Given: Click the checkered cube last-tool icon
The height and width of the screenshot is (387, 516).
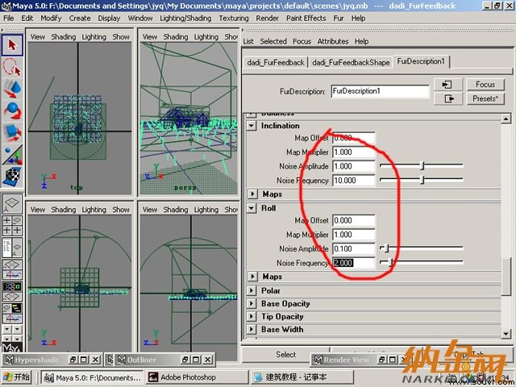Looking at the screenshot, I should 12,177.
